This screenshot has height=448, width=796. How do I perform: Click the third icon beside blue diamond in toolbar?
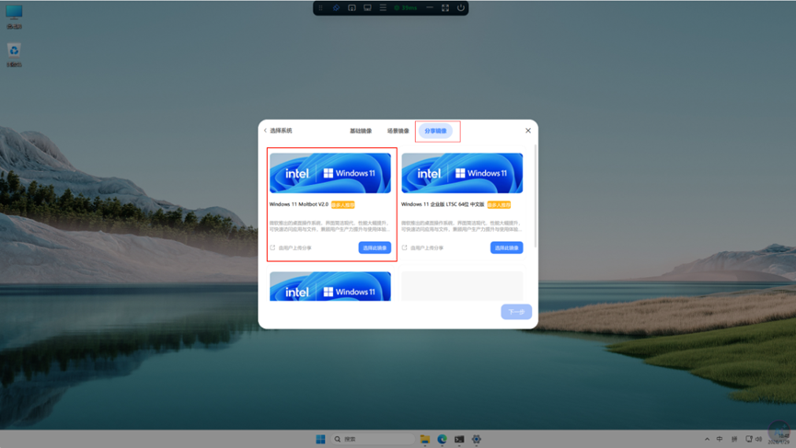tap(352, 7)
